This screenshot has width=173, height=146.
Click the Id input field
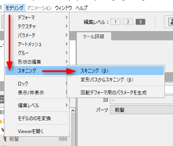click(x=141, y=100)
